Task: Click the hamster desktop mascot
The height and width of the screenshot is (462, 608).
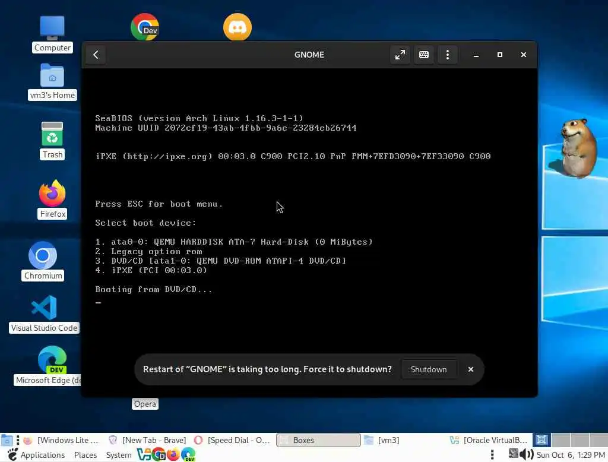Action: [577, 148]
